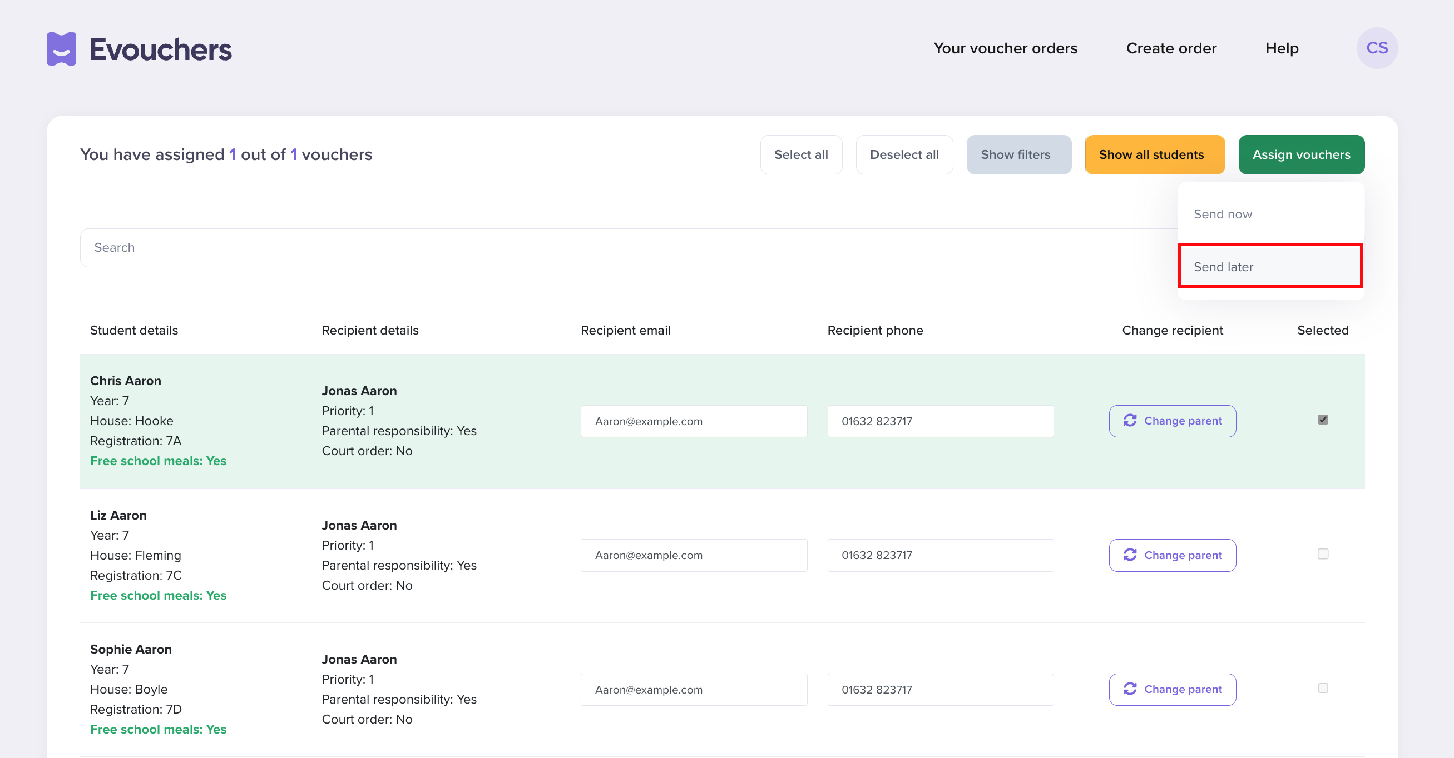Viewport: 1454px width, 758px height.
Task: Click the Show filters button
Action: coord(1019,154)
